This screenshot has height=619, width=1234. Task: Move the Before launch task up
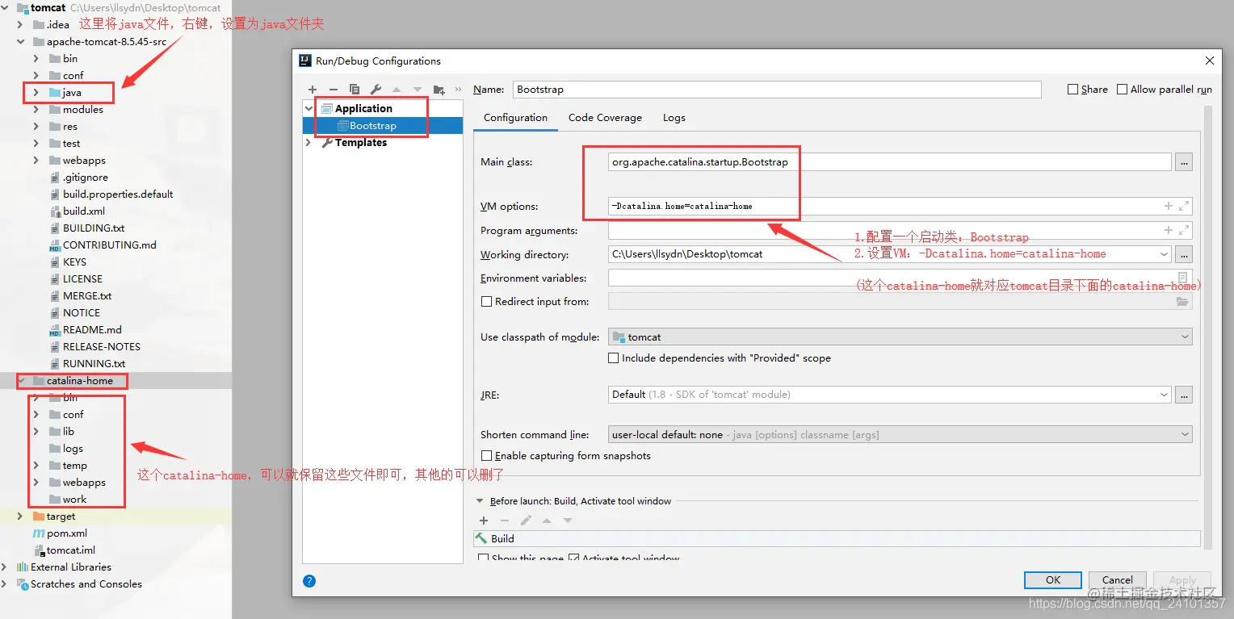[x=547, y=521]
